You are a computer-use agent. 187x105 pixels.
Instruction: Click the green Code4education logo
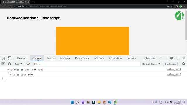(x=179, y=15)
